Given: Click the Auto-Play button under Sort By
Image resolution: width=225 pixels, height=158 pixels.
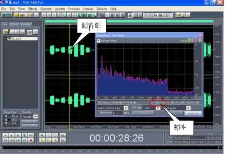Looking at the screenshot, I should (x=30, y=122).
